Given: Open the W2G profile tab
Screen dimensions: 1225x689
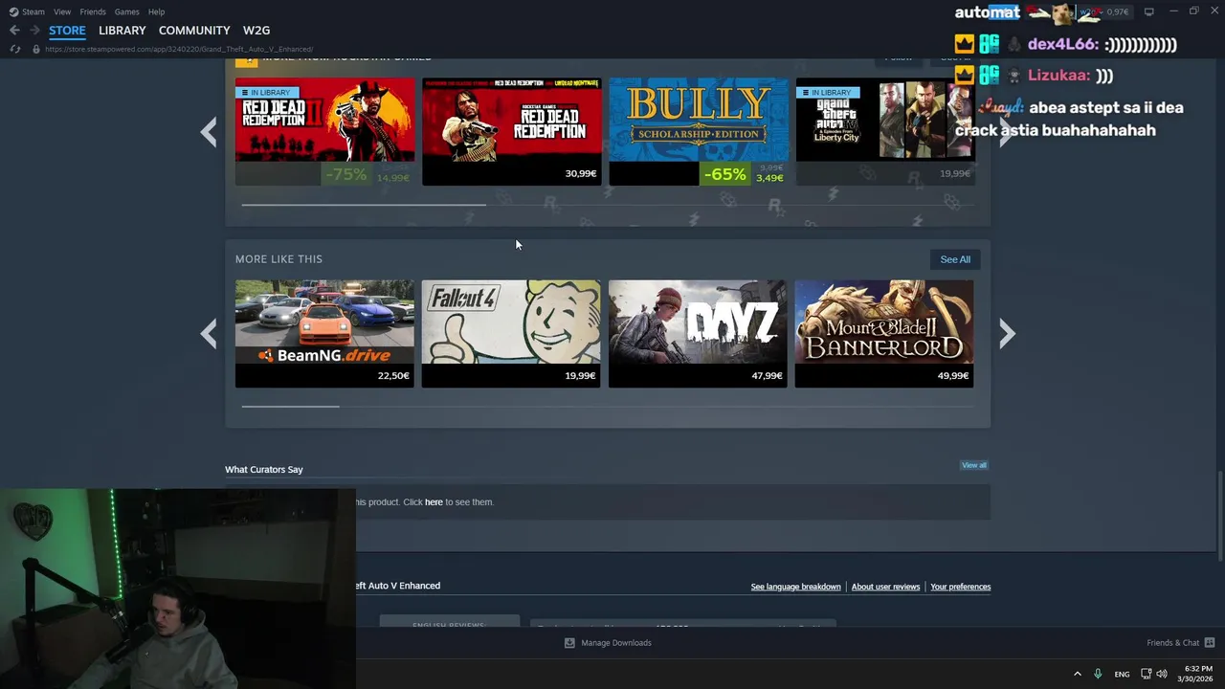Looking at the screenshot, I should coord(256,31).
